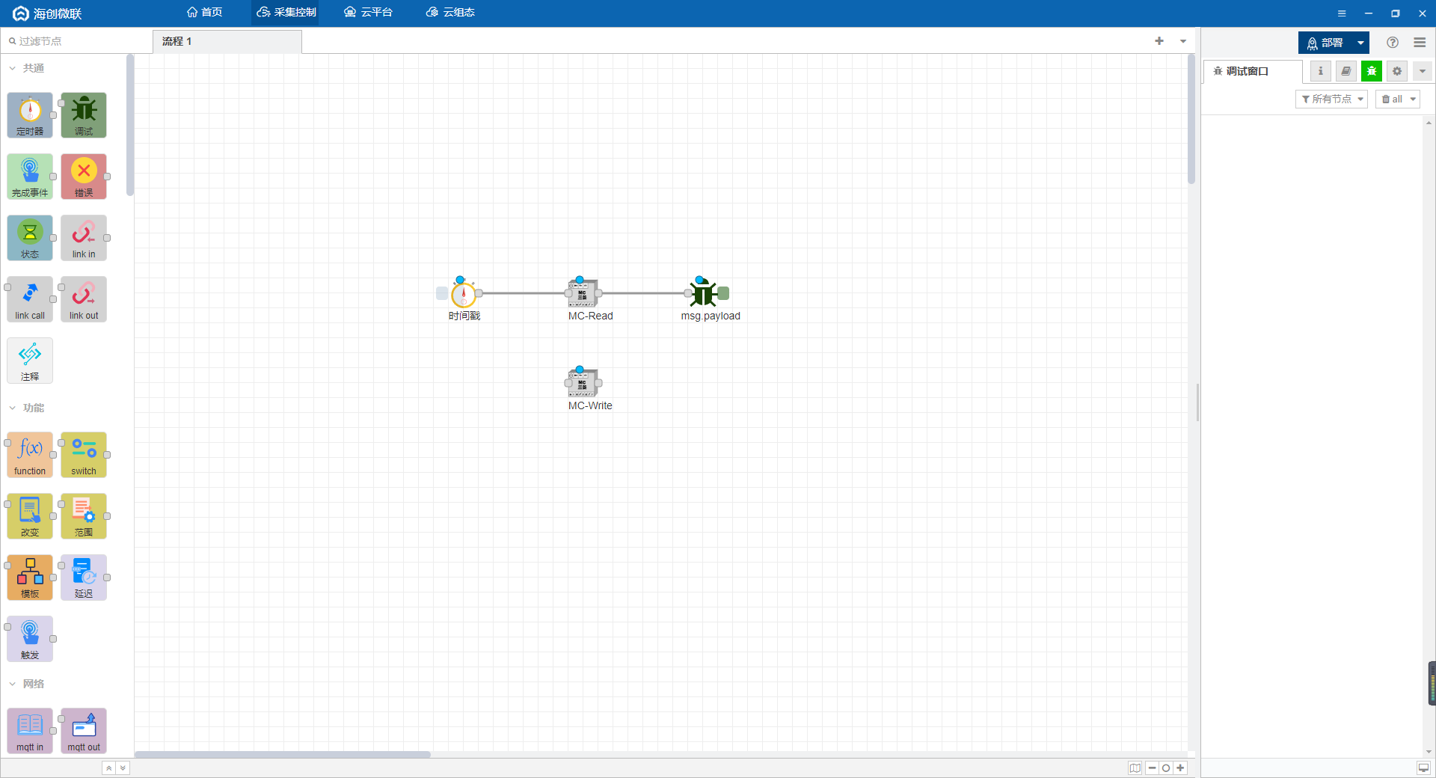
Task: Go to the 首页 home menu
Action: 204,13
